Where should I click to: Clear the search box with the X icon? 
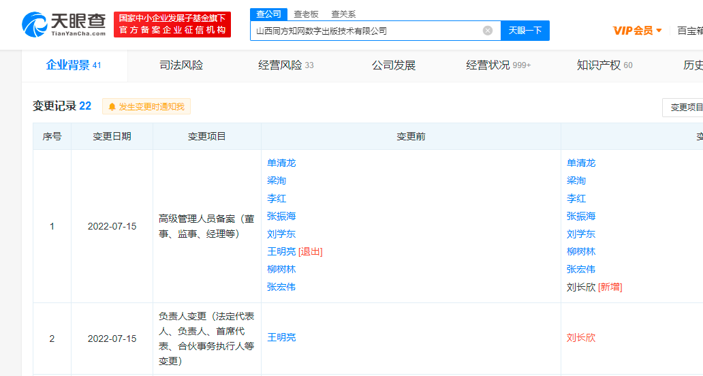(487, 31)
